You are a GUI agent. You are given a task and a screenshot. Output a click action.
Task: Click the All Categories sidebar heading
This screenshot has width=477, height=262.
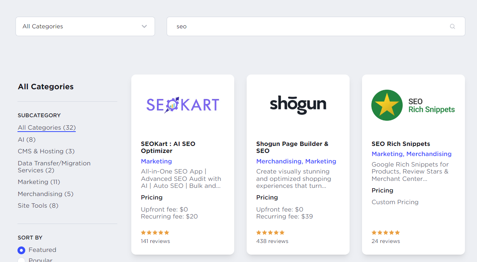(x=46, y=87)
